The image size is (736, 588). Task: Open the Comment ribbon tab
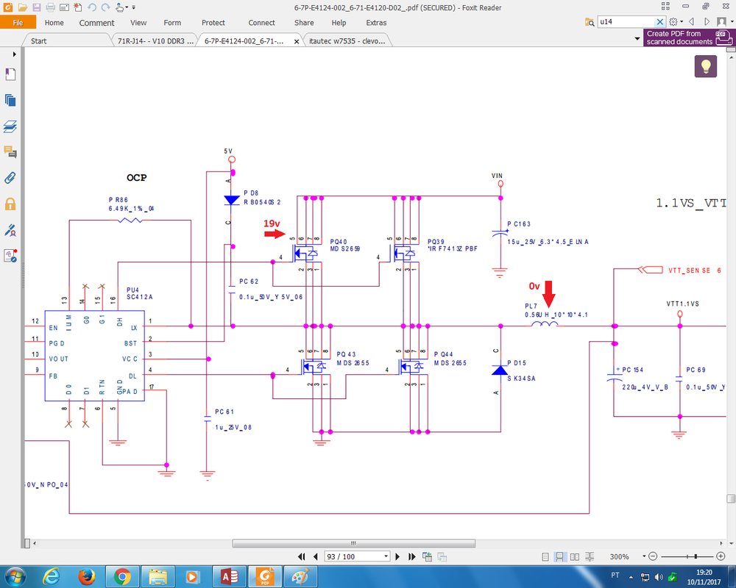pos(96,23)
